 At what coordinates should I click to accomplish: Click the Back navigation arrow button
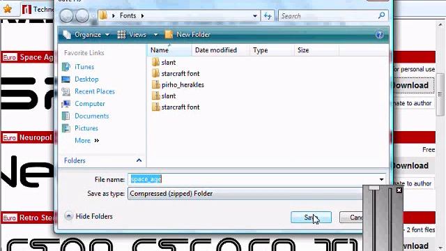point(67,16)
